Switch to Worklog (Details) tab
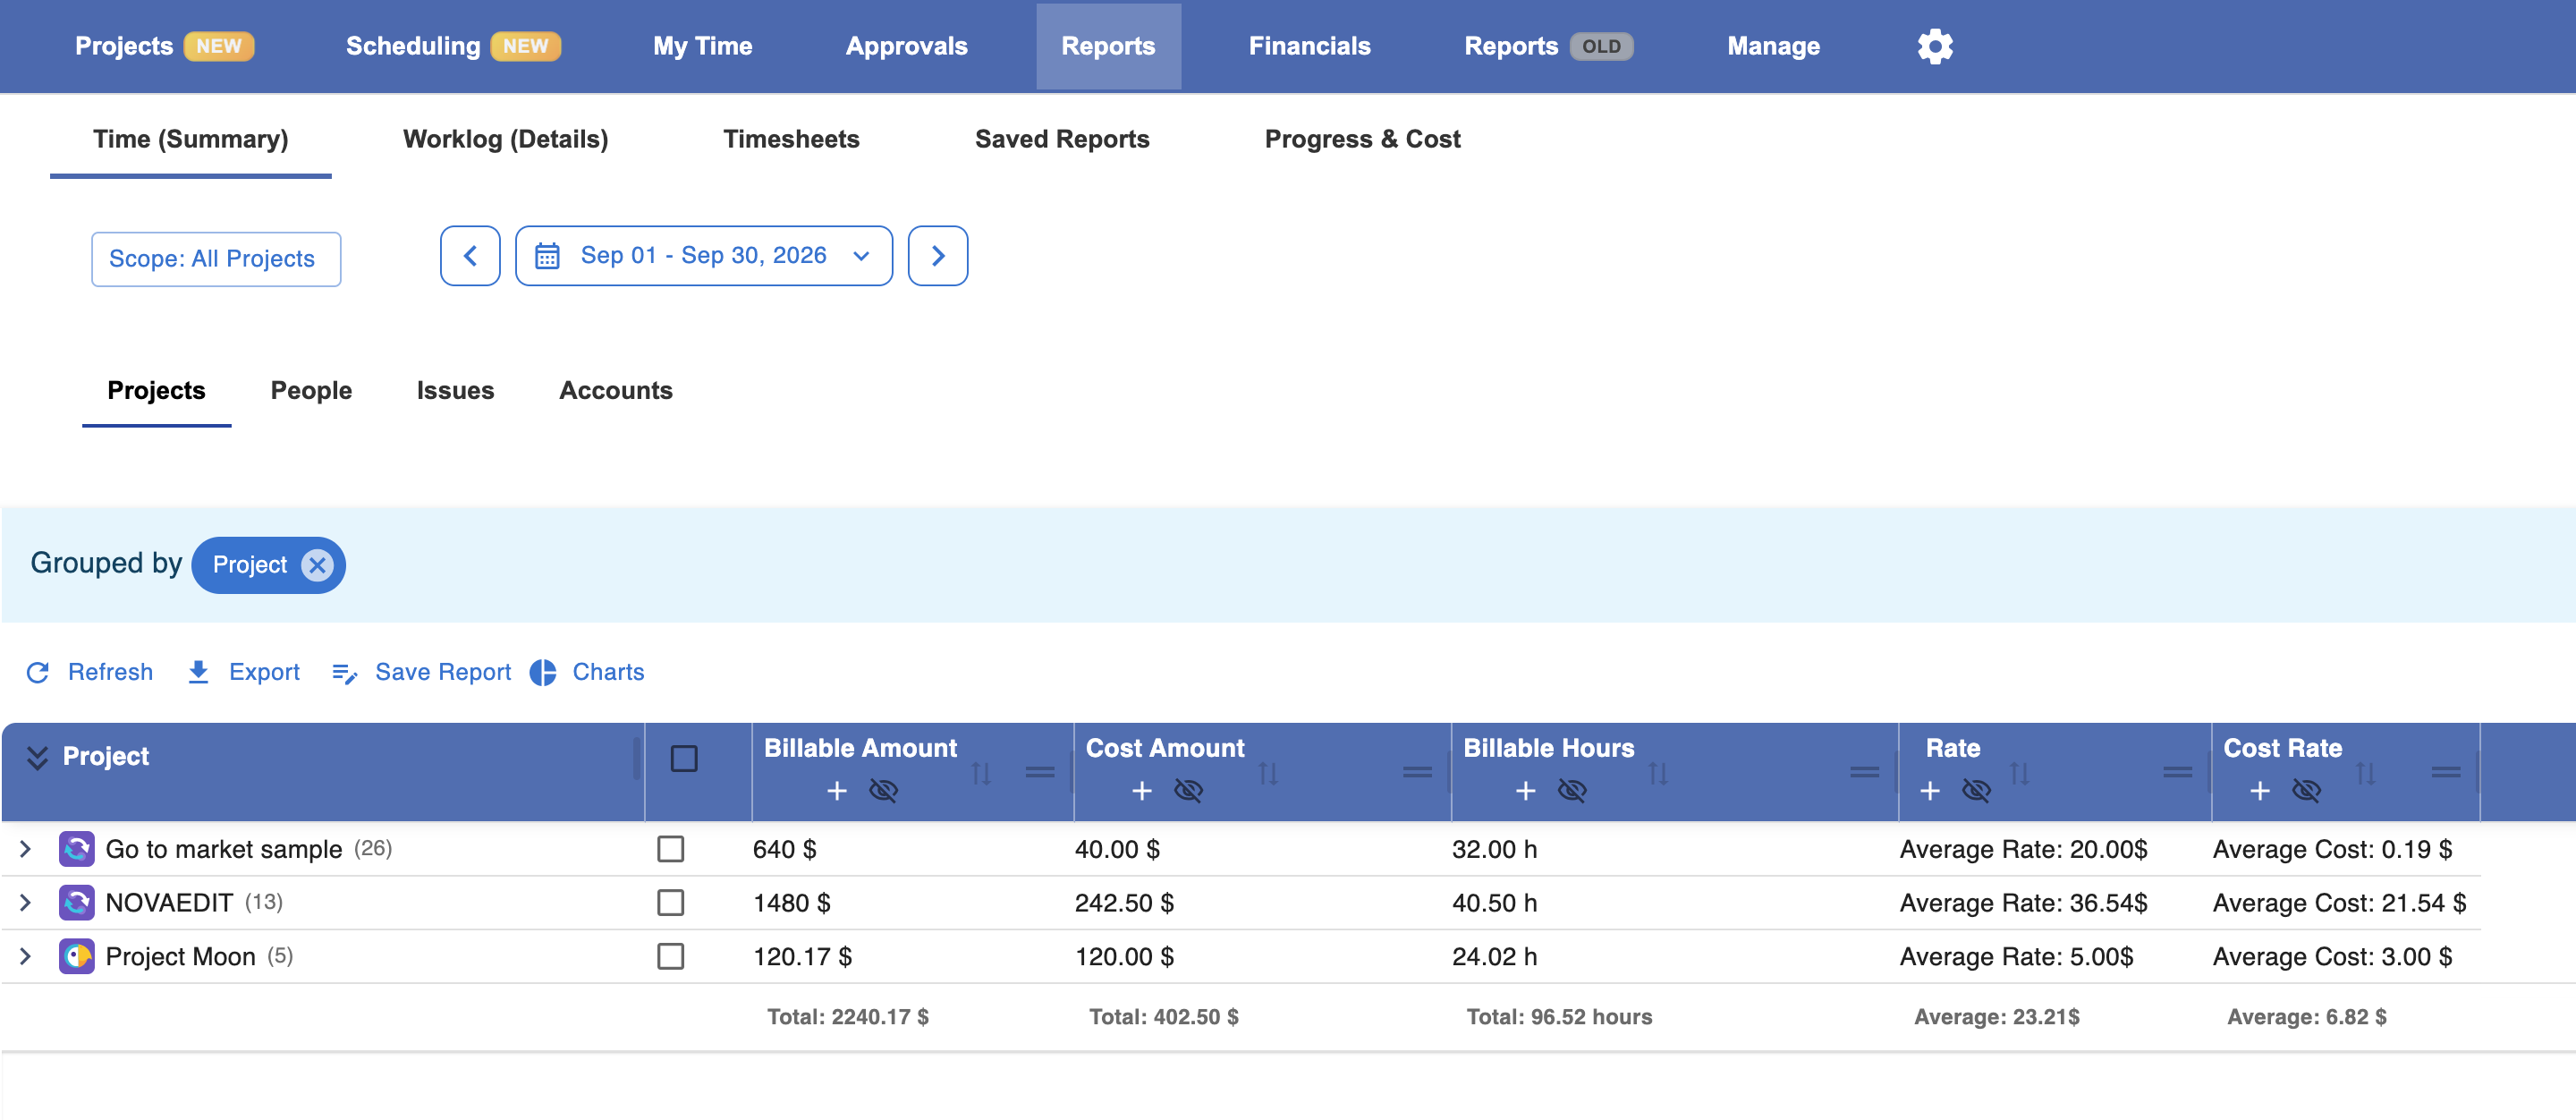The height and width of the screenshot is (1120, 2576). coord(505,139)
